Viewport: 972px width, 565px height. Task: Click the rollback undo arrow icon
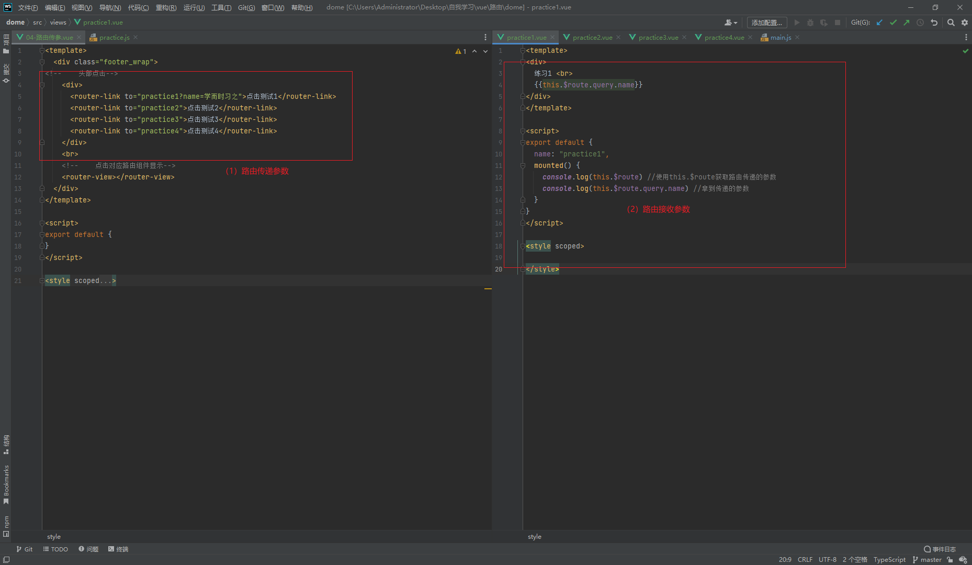(934, 22)
